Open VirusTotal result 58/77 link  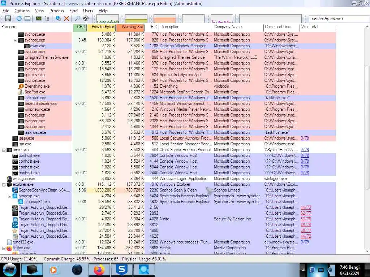pyautogui.click(x=306, y=230)
